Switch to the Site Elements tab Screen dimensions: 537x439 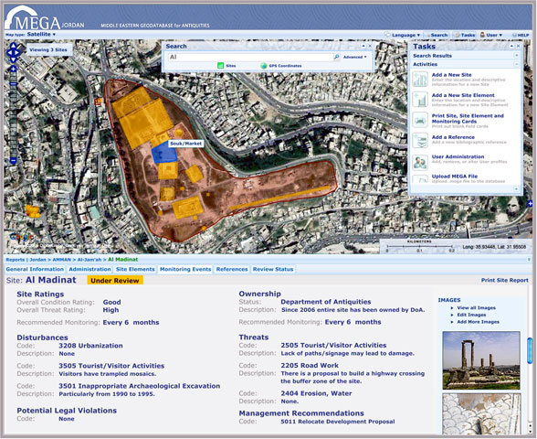(135, 269)
